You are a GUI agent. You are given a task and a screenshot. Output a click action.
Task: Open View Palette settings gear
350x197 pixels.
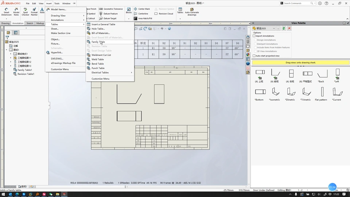[x=344, y=23]
